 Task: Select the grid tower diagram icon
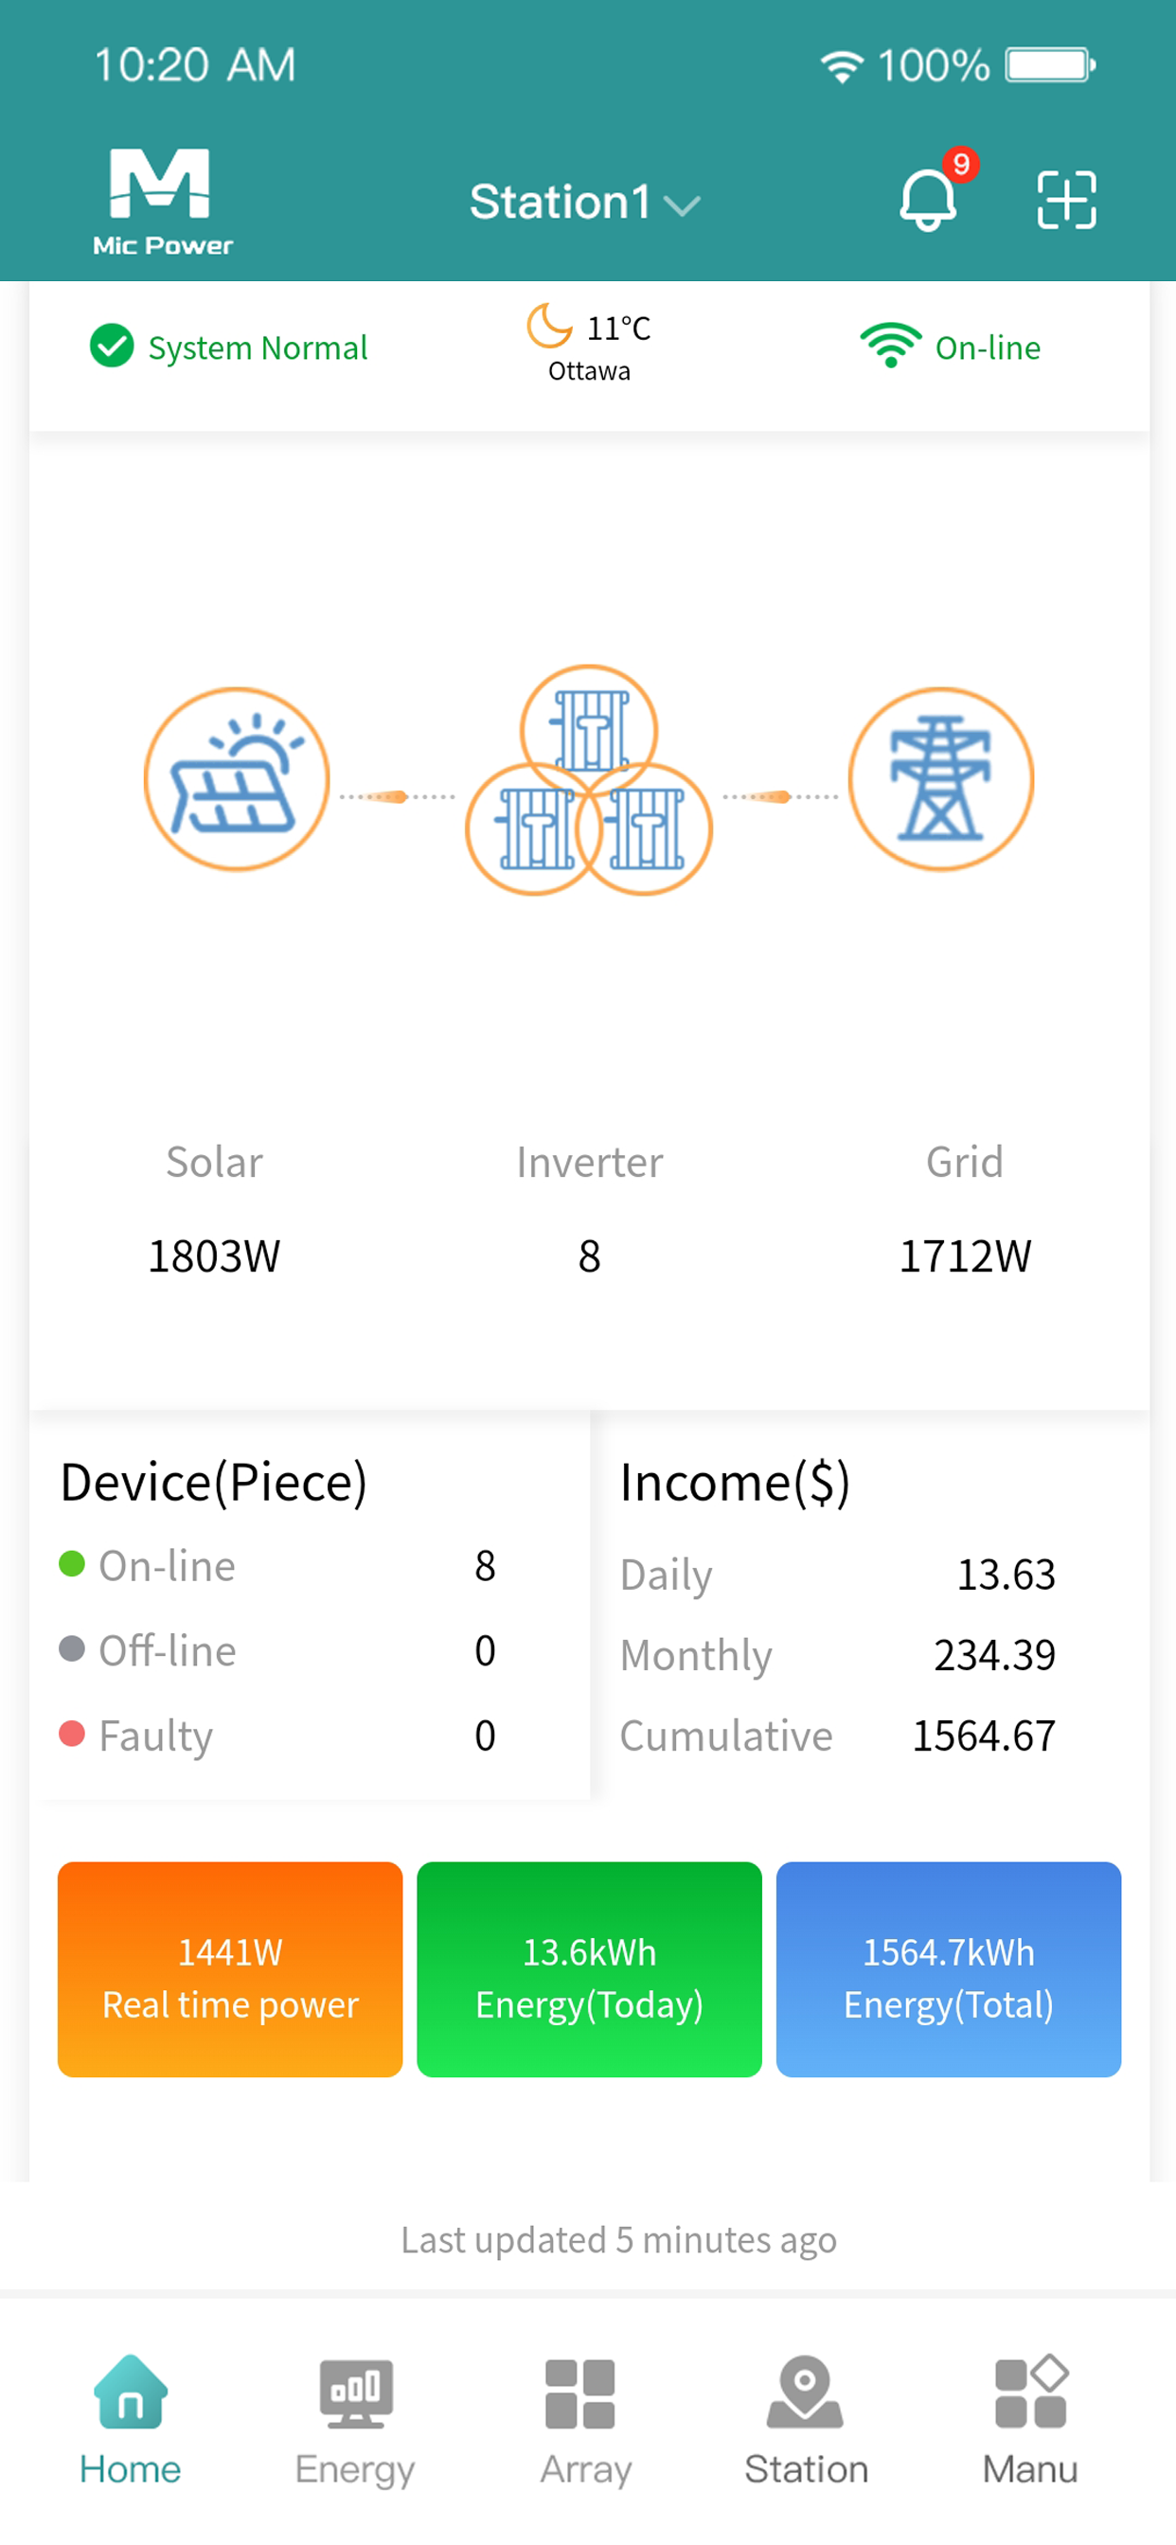[941, 779]
